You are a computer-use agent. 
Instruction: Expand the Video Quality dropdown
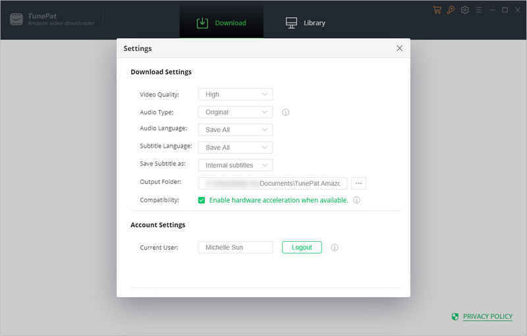tap(235, 94)
